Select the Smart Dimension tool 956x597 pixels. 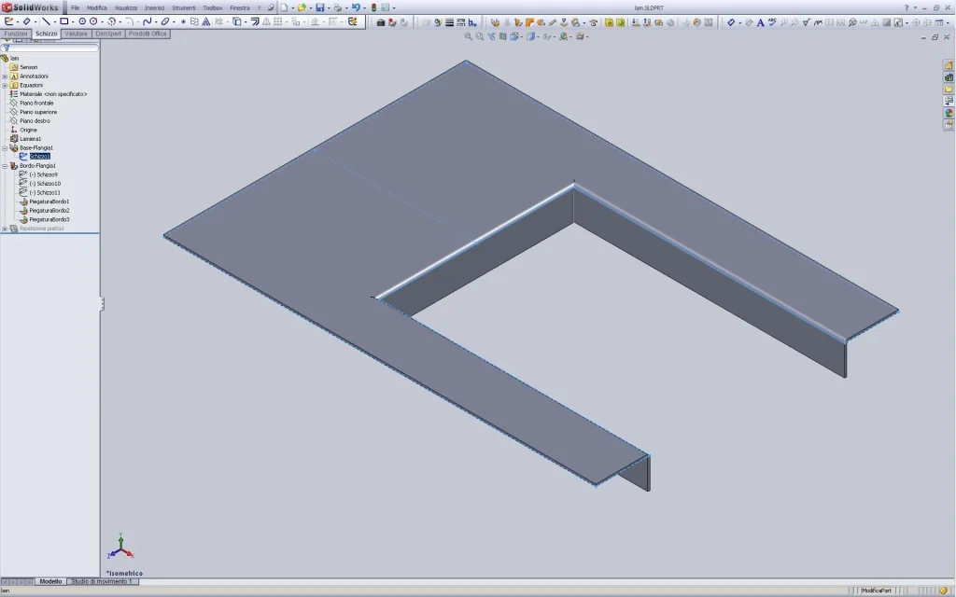27,21
